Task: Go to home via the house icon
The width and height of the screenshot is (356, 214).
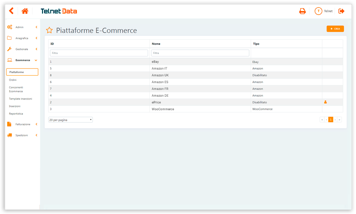Action: tap(25, 11)
